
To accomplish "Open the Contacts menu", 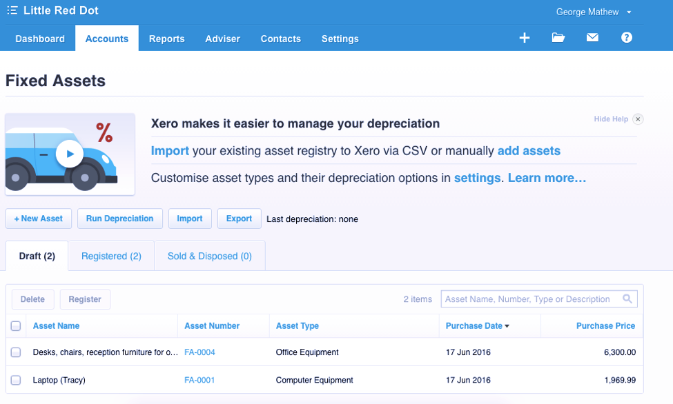I will coord(281,39).
